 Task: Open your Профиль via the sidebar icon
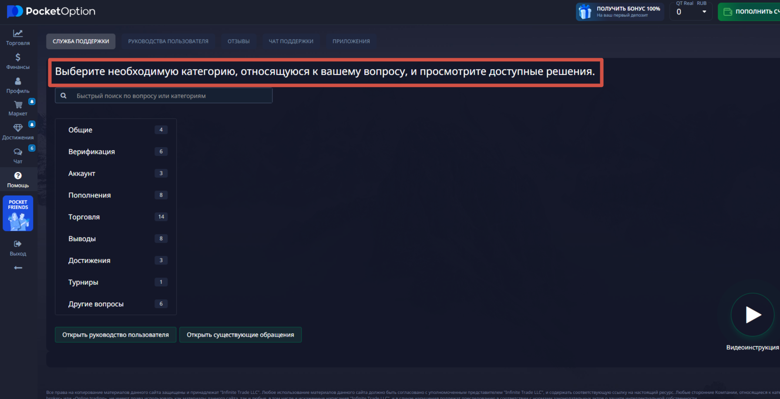click(18, 84)
